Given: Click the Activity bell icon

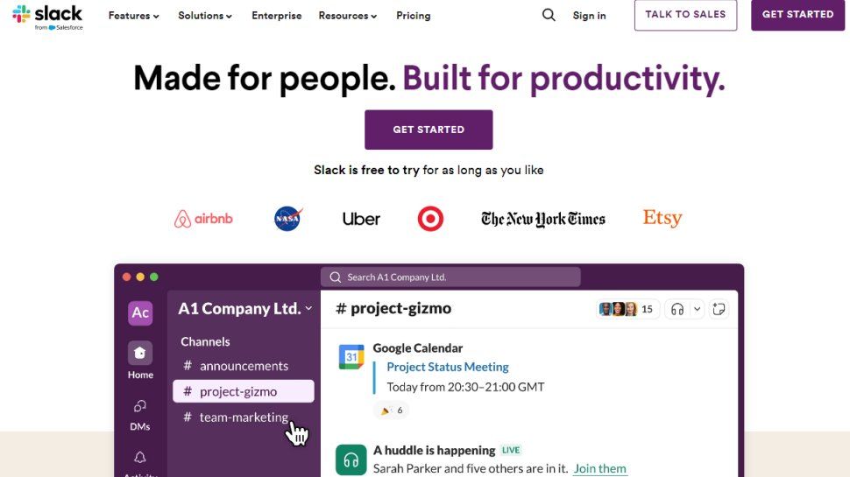Looking at the screenshot, I should (140, 459).
